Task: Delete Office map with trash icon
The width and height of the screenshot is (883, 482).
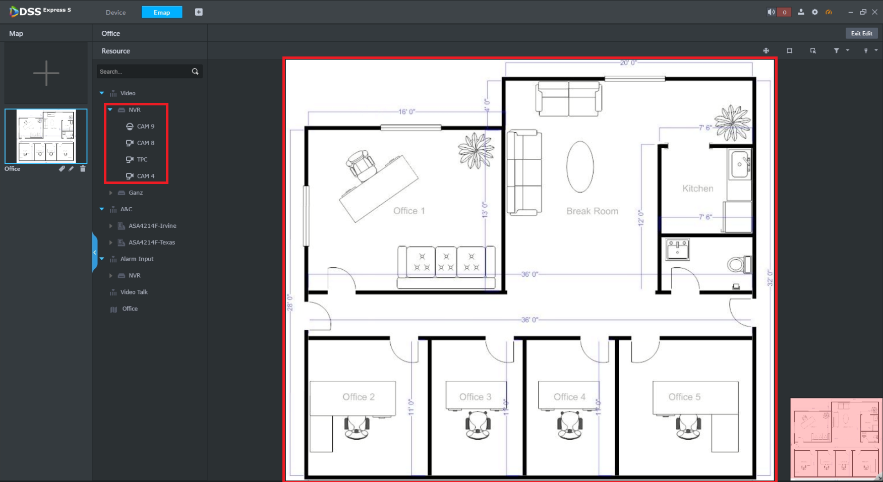Action: coord(83,169)
